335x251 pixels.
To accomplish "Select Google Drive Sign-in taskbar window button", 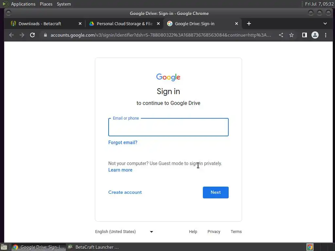I will [x=39, y=247].
